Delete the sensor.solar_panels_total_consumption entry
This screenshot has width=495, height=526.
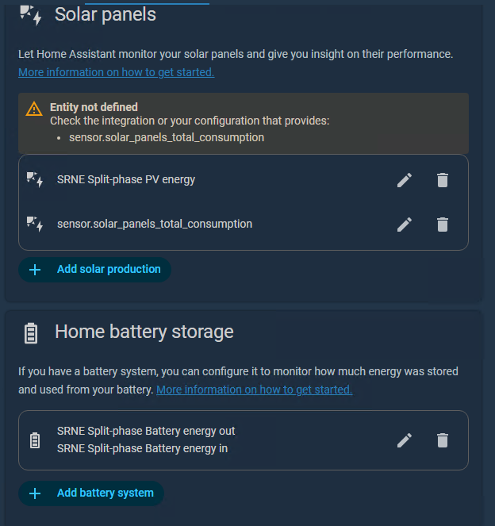coord(443,225)
